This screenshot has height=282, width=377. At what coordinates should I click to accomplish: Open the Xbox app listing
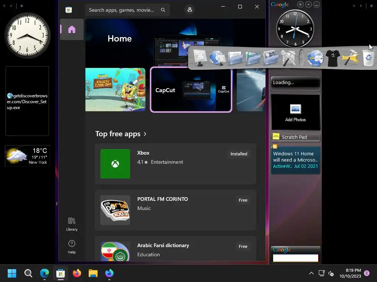pyautogui.click(x=176, y=164)
